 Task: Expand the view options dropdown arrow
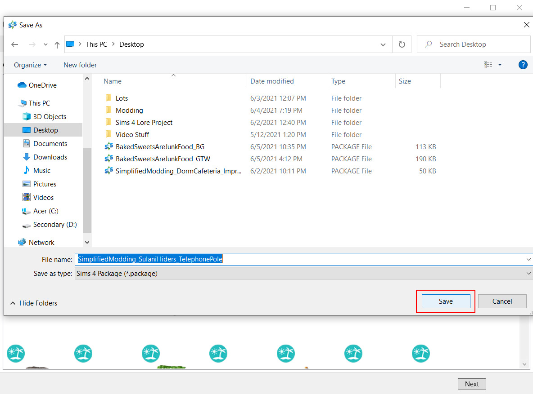coord(500,65)
